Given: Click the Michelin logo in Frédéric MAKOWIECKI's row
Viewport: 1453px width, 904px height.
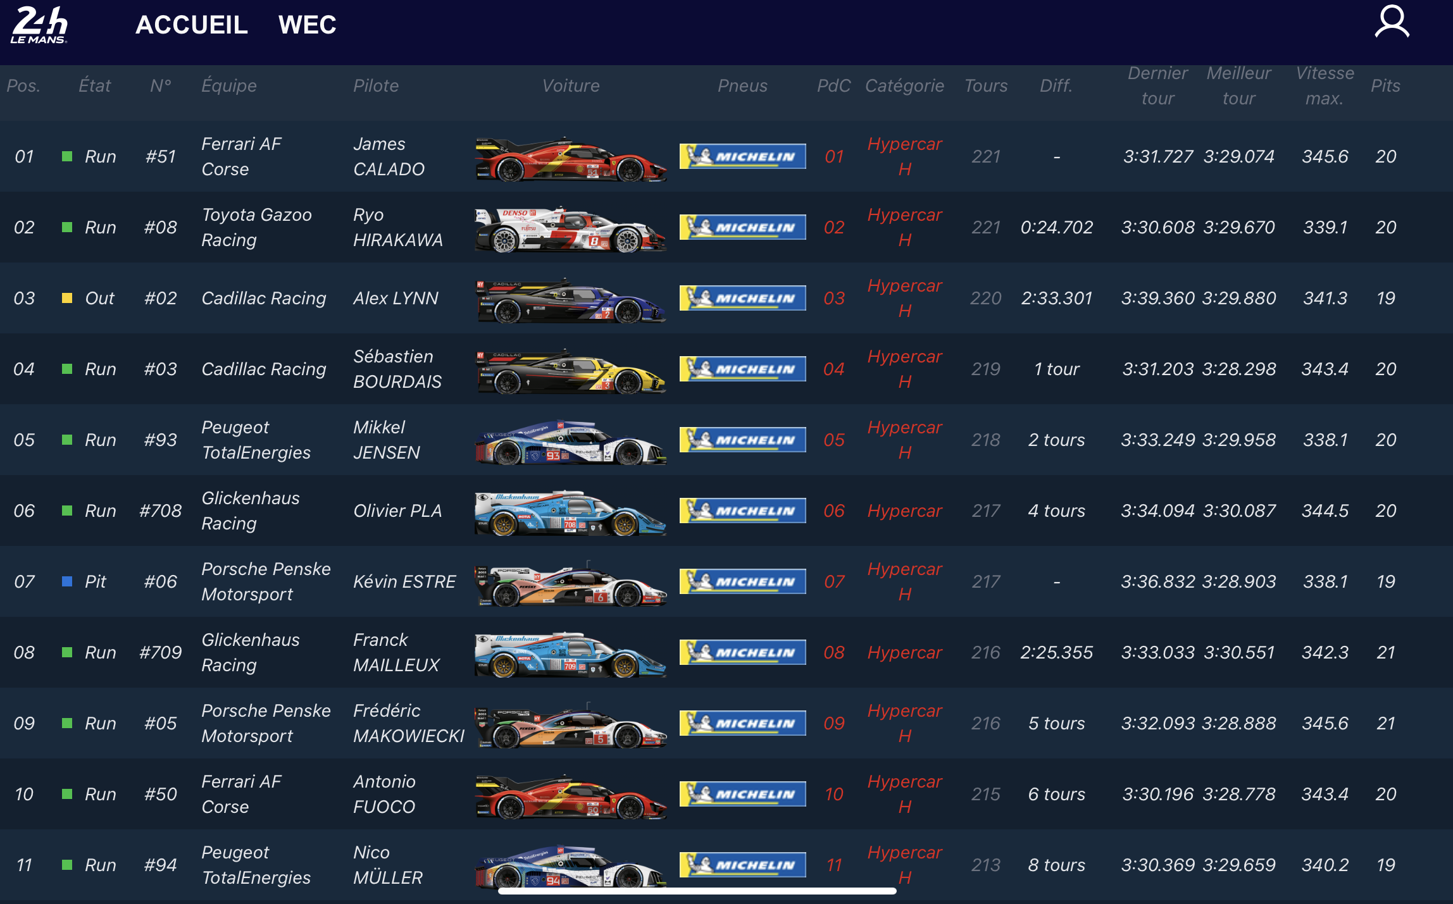Looking at the screenshot, I should coord(742,723).
